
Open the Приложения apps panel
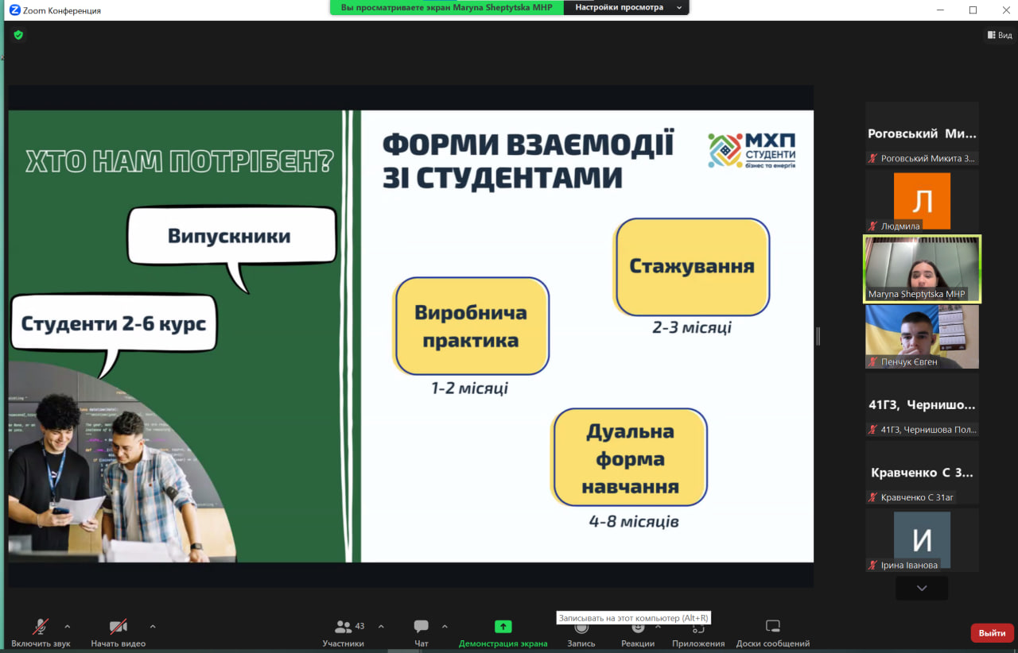698,633
